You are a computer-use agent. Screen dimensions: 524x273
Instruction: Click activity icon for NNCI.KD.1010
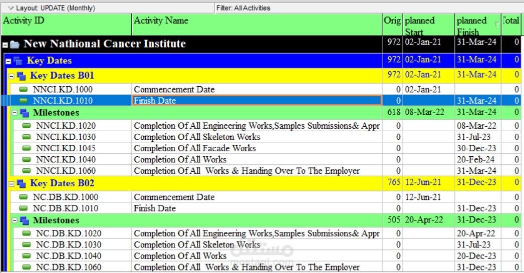tap(24, 101)
